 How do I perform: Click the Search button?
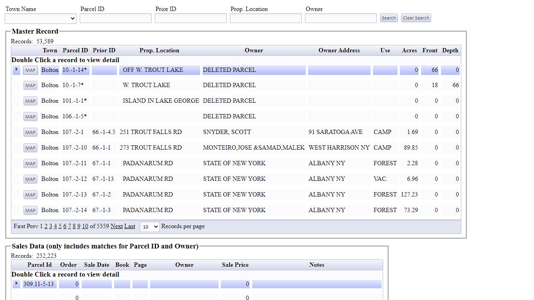pos(389,18)
